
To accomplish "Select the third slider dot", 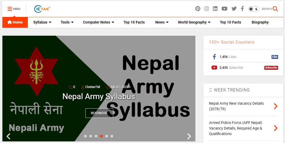I will pos(96,136).
